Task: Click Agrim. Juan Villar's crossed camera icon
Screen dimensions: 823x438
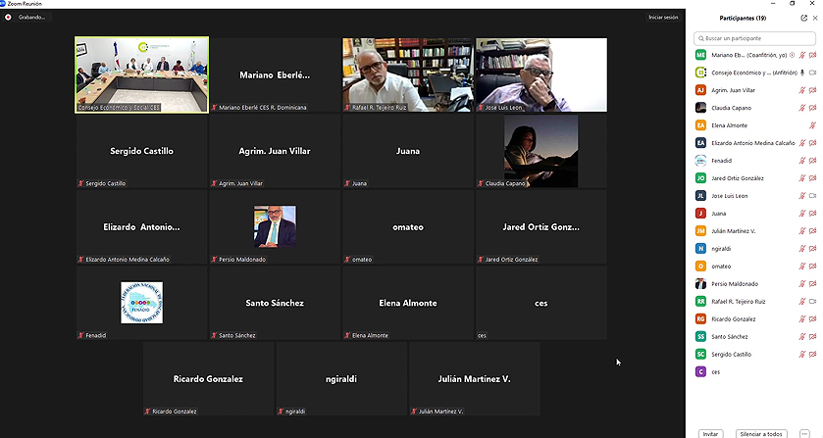Action: coord(812,90)
